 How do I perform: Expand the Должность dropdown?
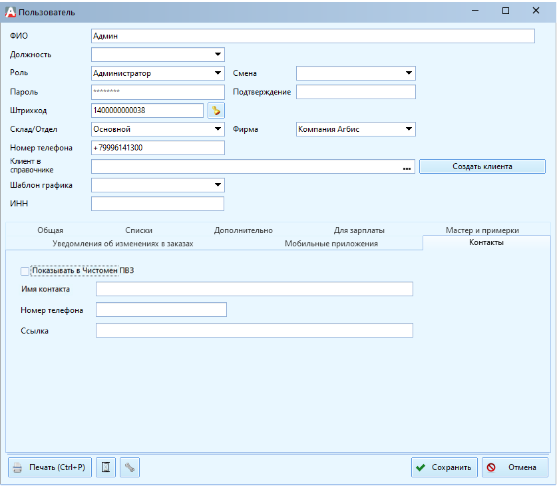point(218,55)
